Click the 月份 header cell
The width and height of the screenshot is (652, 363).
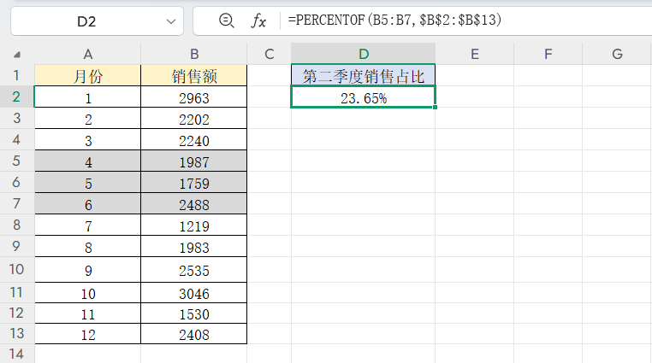[87, 76]
